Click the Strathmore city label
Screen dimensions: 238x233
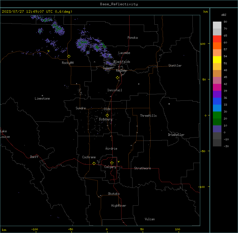142,168
